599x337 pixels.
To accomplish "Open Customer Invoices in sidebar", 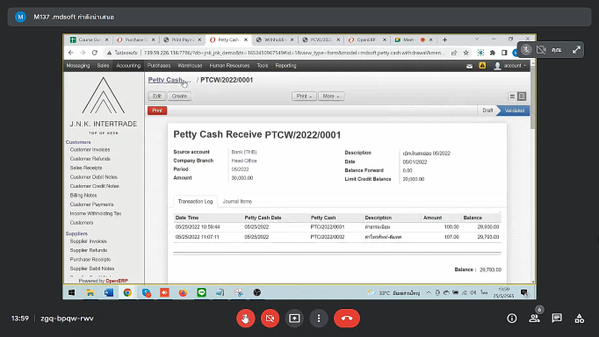I will pyautogui.click(x=90, y=149).
